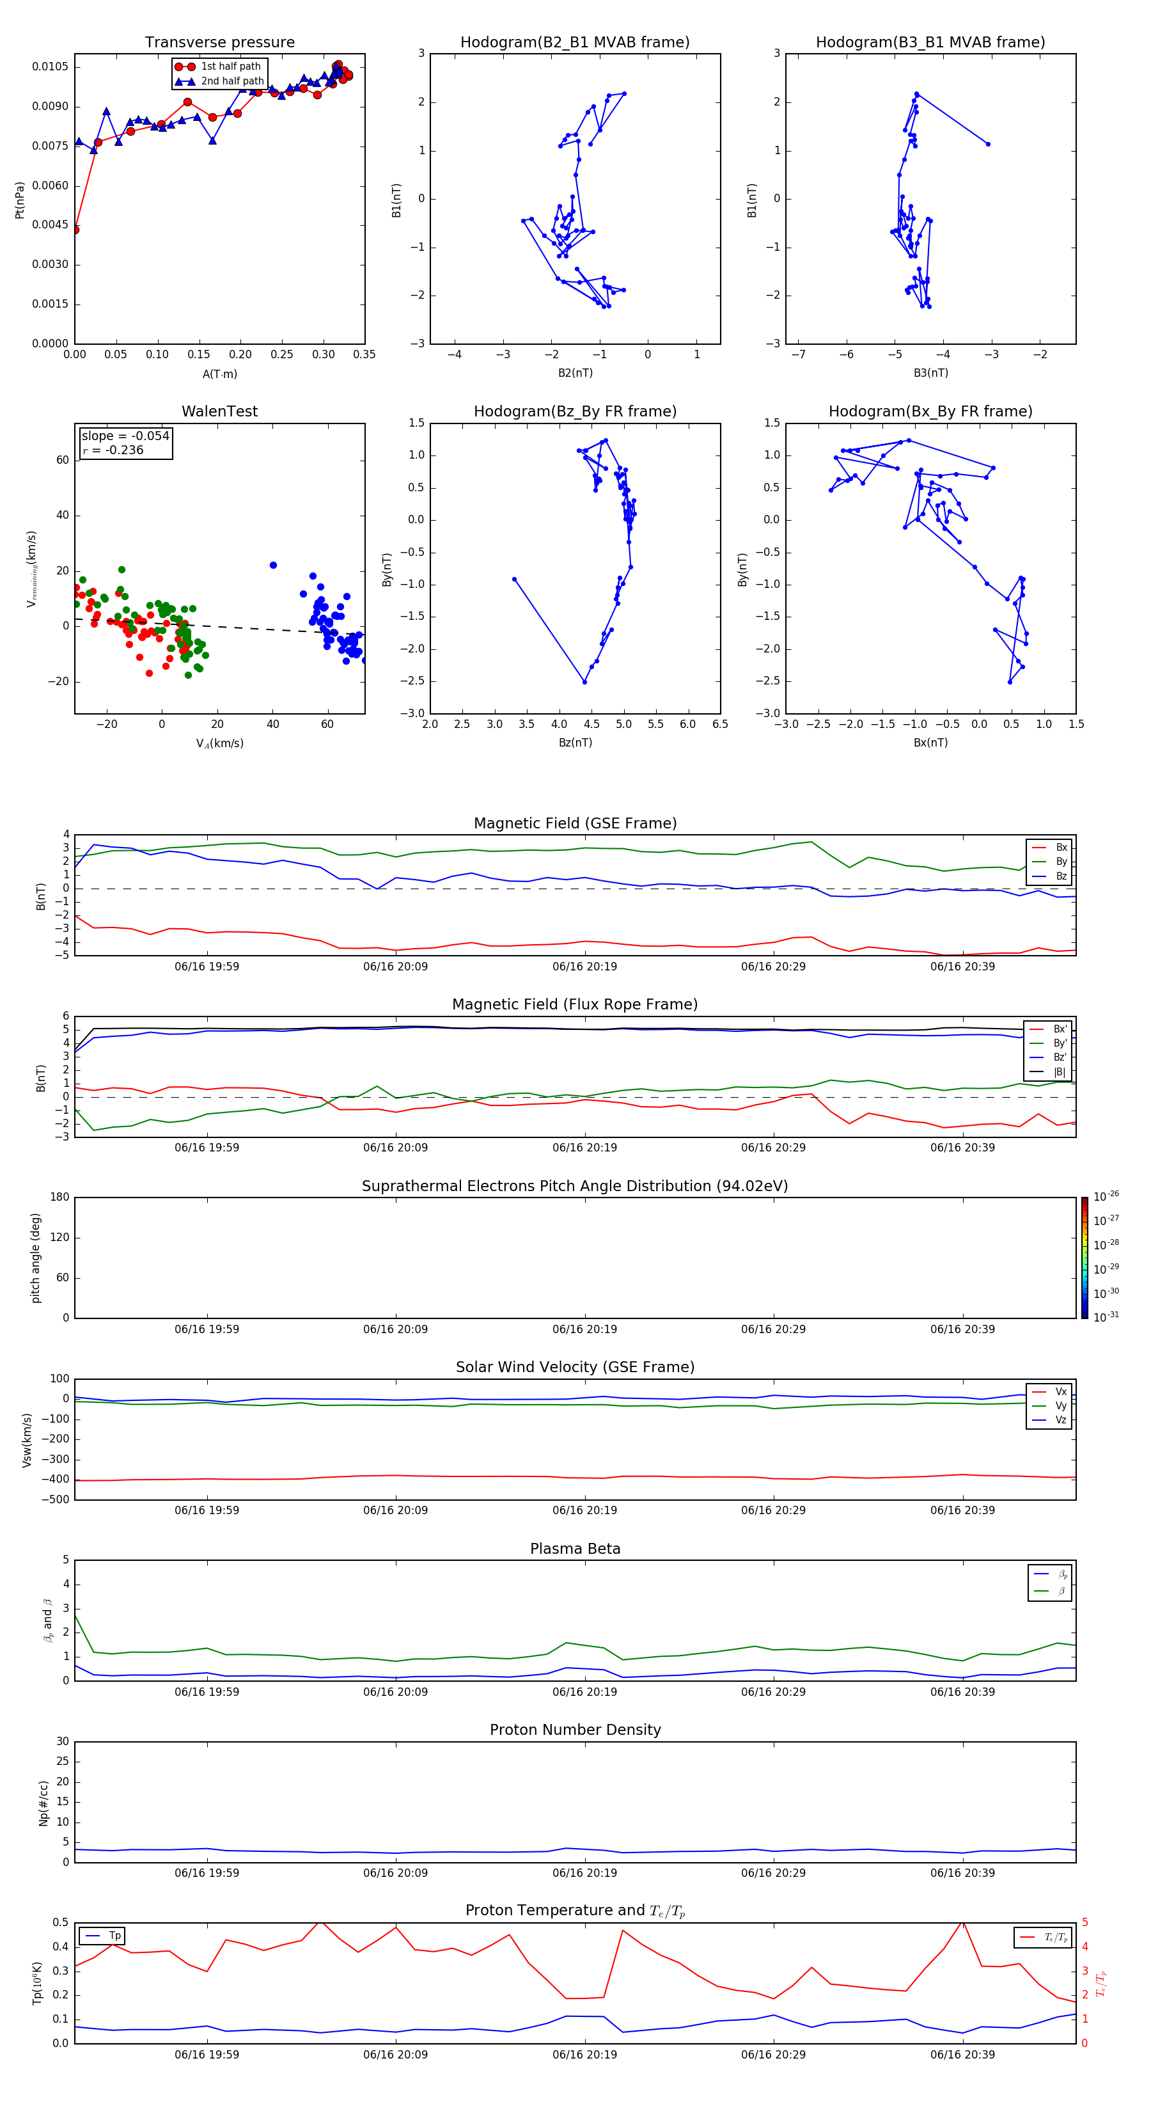Click 'Magnetic Field (GSE Frame)' title
The width and height of the screenshot is (1151, 2111).
point(575,823)
